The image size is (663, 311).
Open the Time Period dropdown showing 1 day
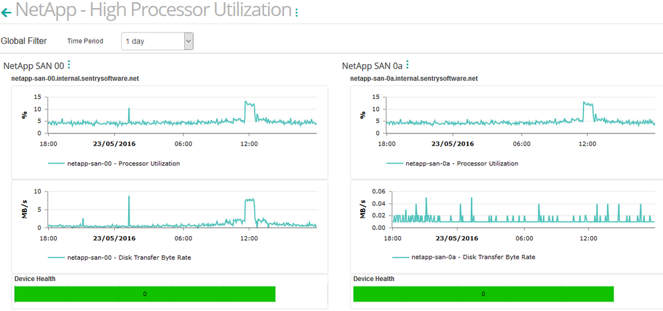(x=157, y=41)
